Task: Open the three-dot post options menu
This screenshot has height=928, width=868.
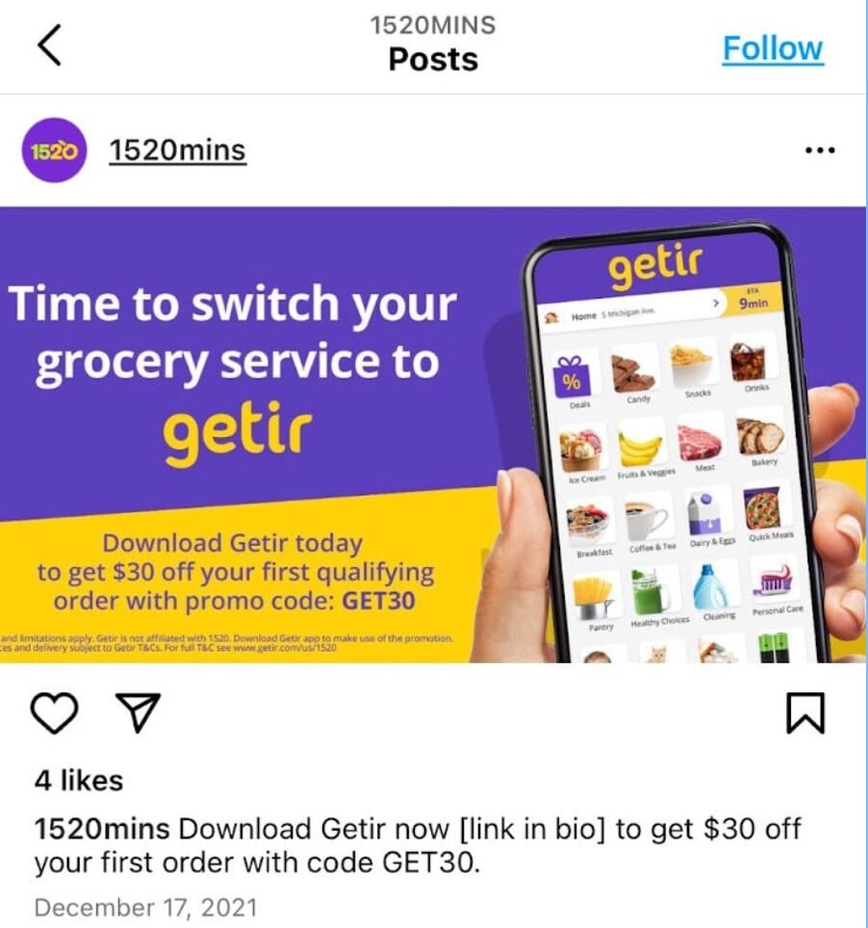Action: click(x=820, y=150)
